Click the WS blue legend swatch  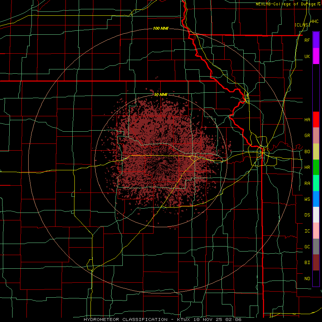pos(316,199)
